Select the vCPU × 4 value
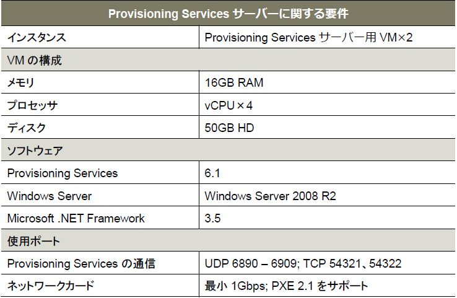457x298 pixels. 228,105
